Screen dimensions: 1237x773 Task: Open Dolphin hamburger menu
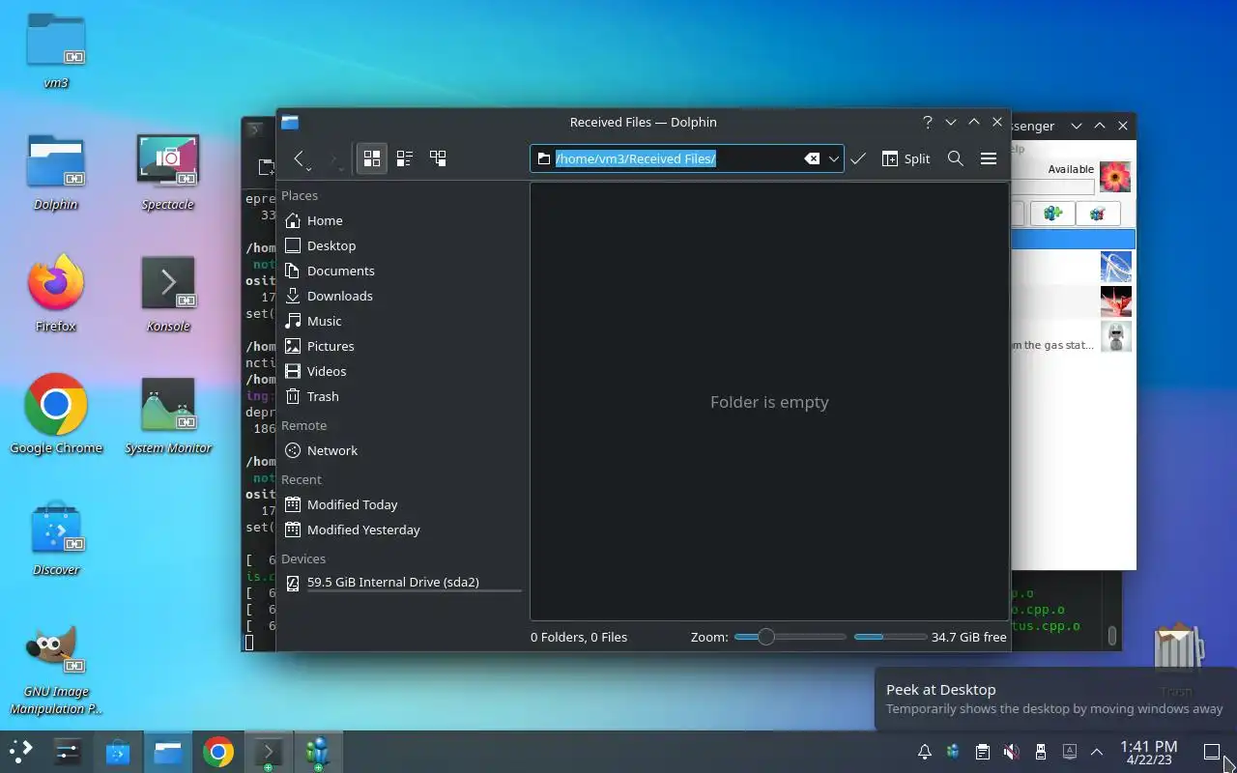(989, 158)
